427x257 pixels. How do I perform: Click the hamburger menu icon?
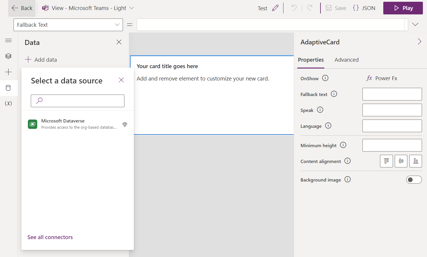click(x=9, y=41)
